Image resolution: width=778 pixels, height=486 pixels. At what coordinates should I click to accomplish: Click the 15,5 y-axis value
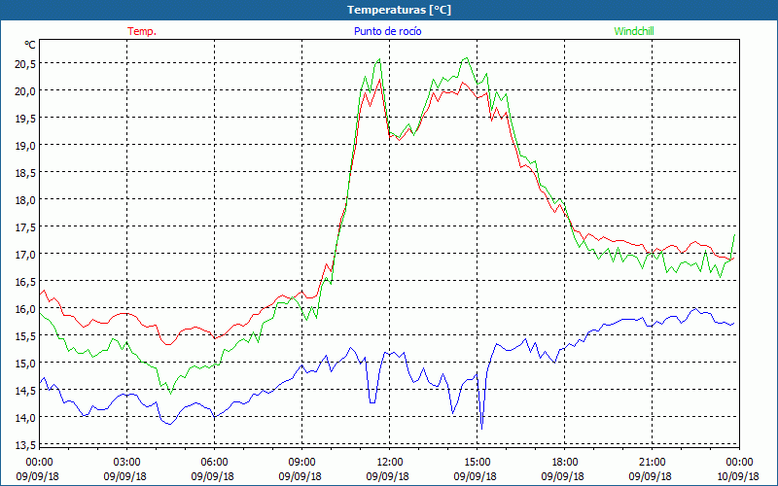click(x=26, y=335)
